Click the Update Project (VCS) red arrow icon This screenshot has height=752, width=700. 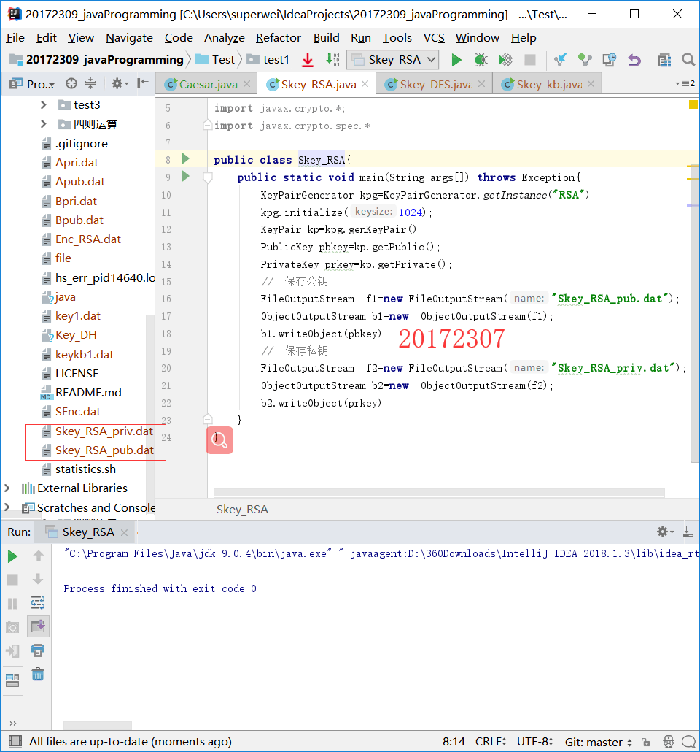click(308, 60)
